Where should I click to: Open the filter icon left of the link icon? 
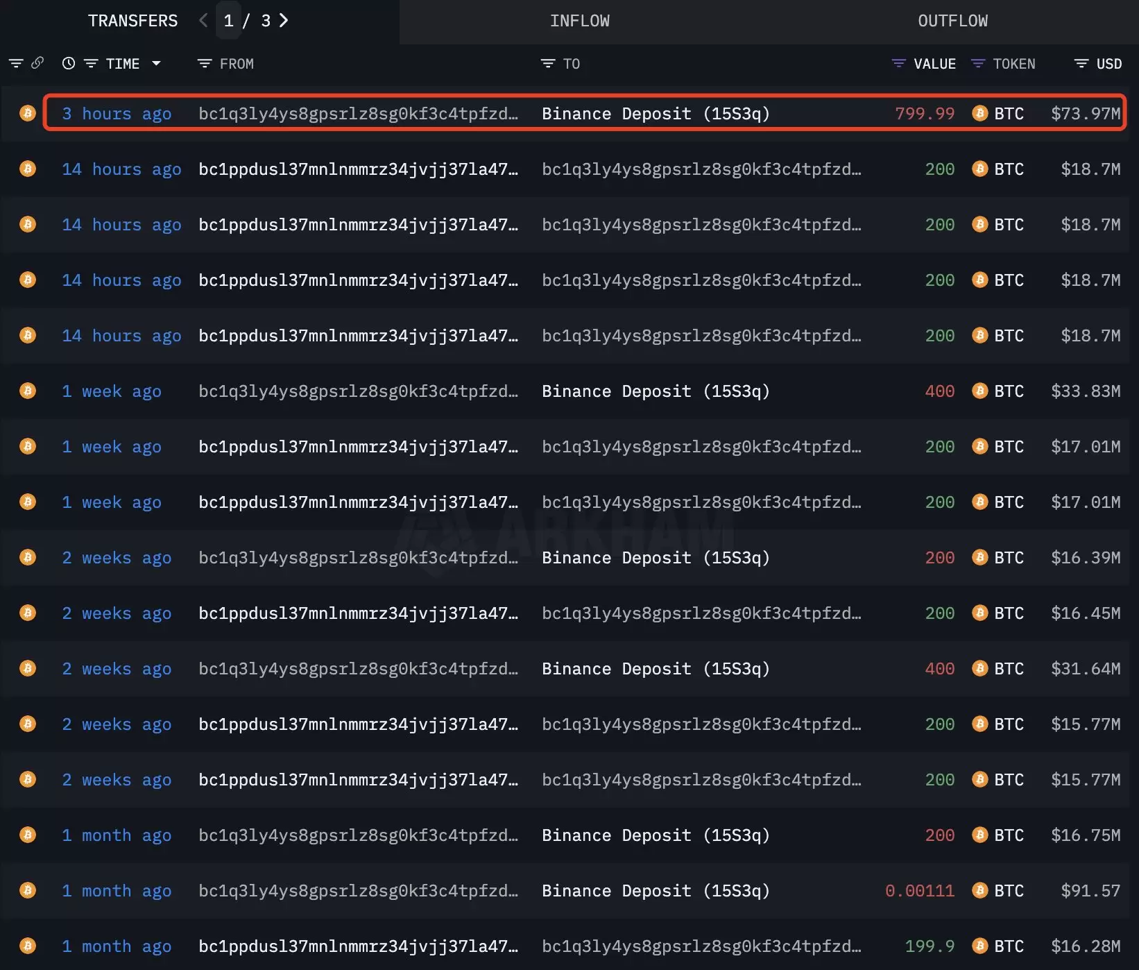[15, 64]
